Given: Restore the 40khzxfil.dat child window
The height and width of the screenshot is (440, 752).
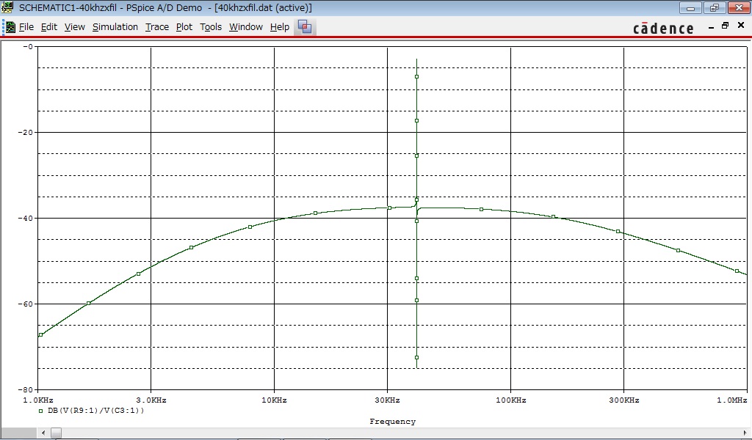Looking at the screenshot, I should point(724,24).
